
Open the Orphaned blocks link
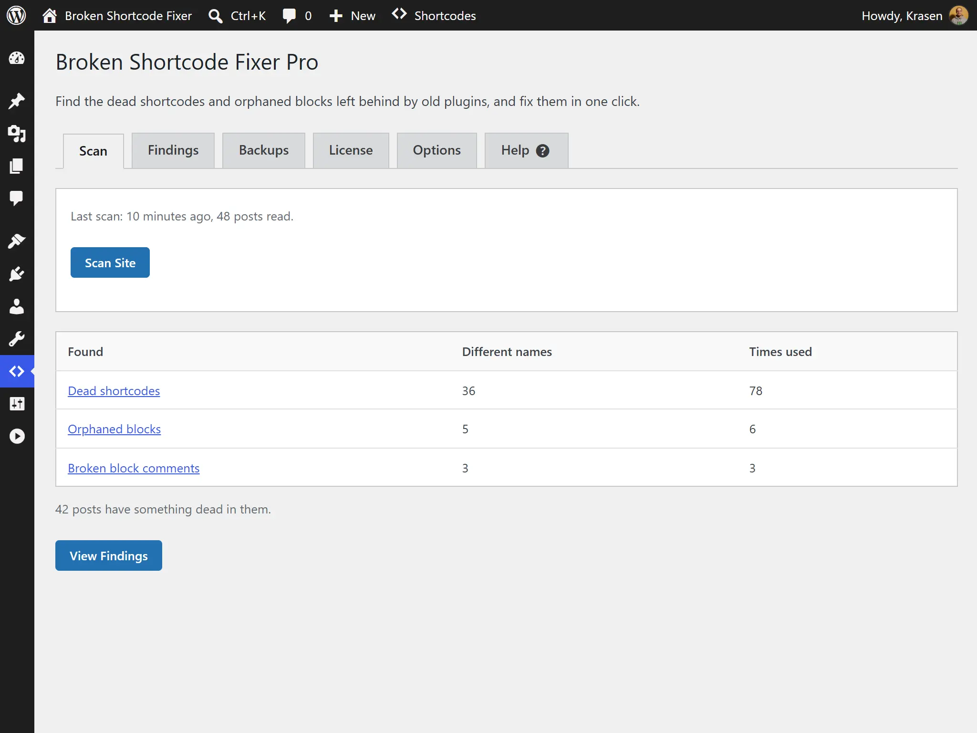114,429
